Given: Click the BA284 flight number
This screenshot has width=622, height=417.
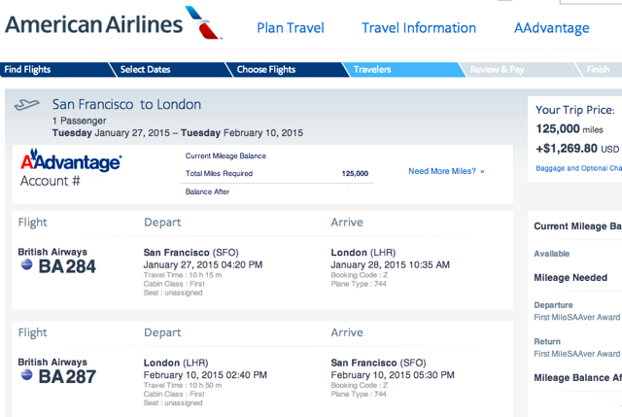Looking at the screenshot, I should 67,266.
